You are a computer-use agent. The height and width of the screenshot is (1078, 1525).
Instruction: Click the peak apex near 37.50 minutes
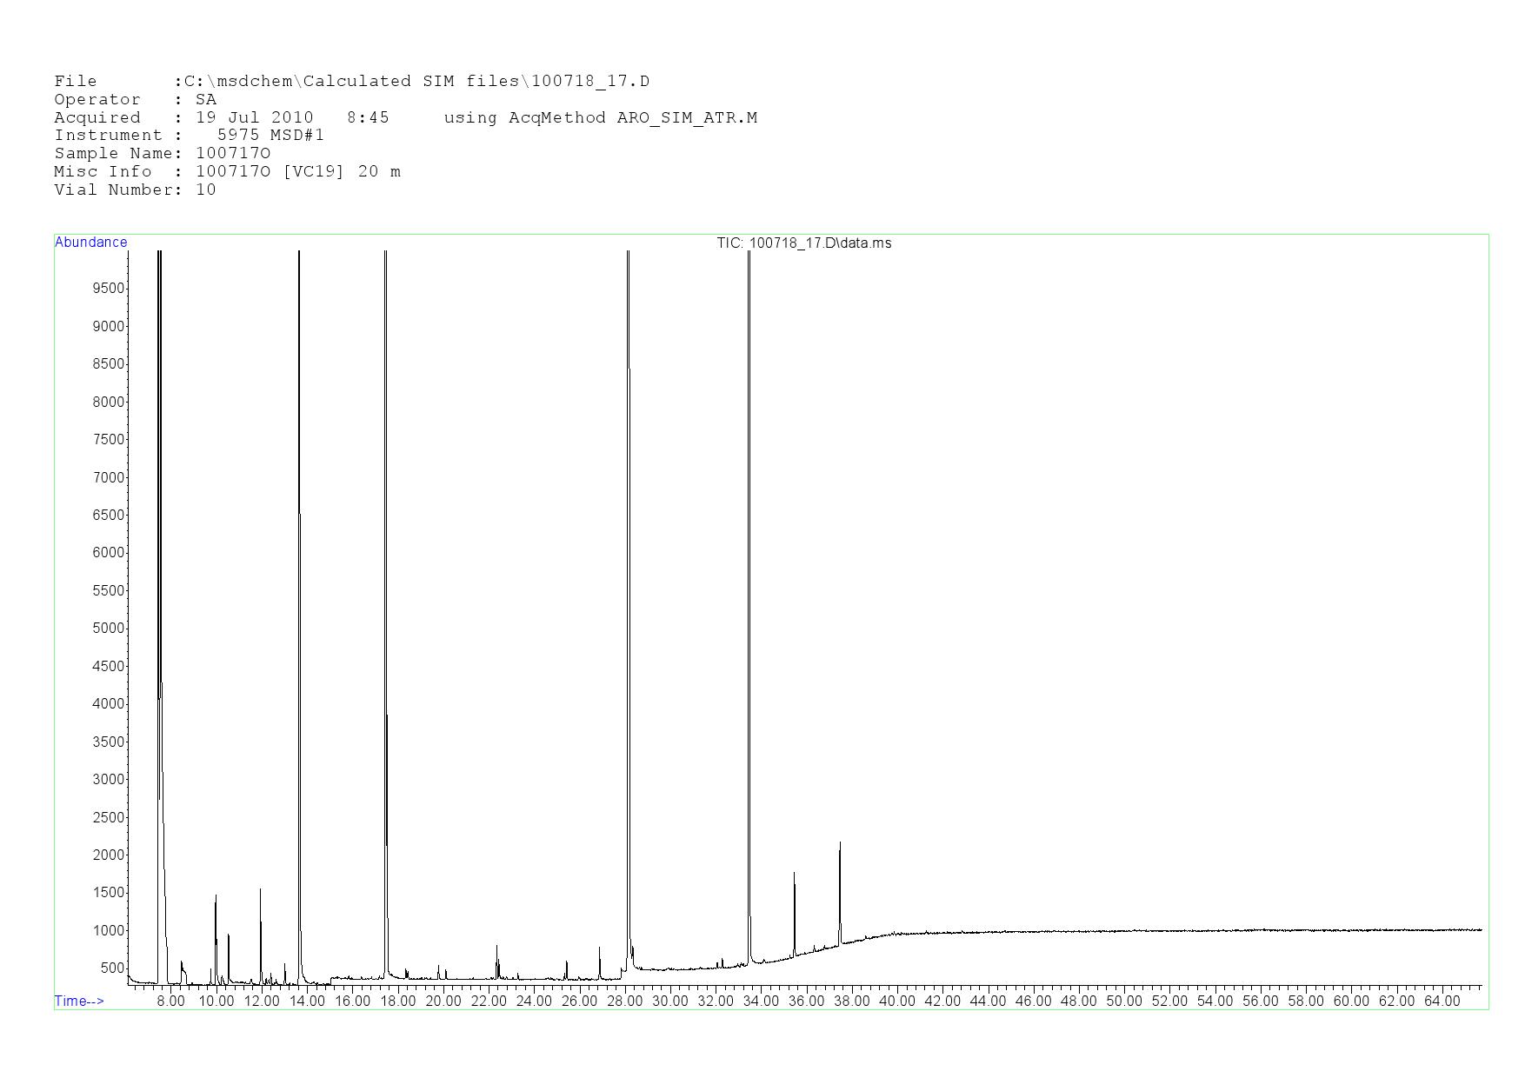click(x=840, y=843)
